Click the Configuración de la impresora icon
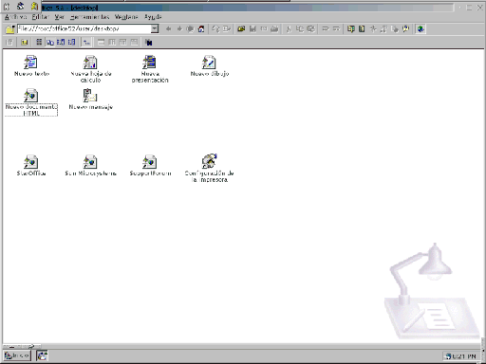The height and width of the screenshot is (364, 486). (x=209, y=161)
